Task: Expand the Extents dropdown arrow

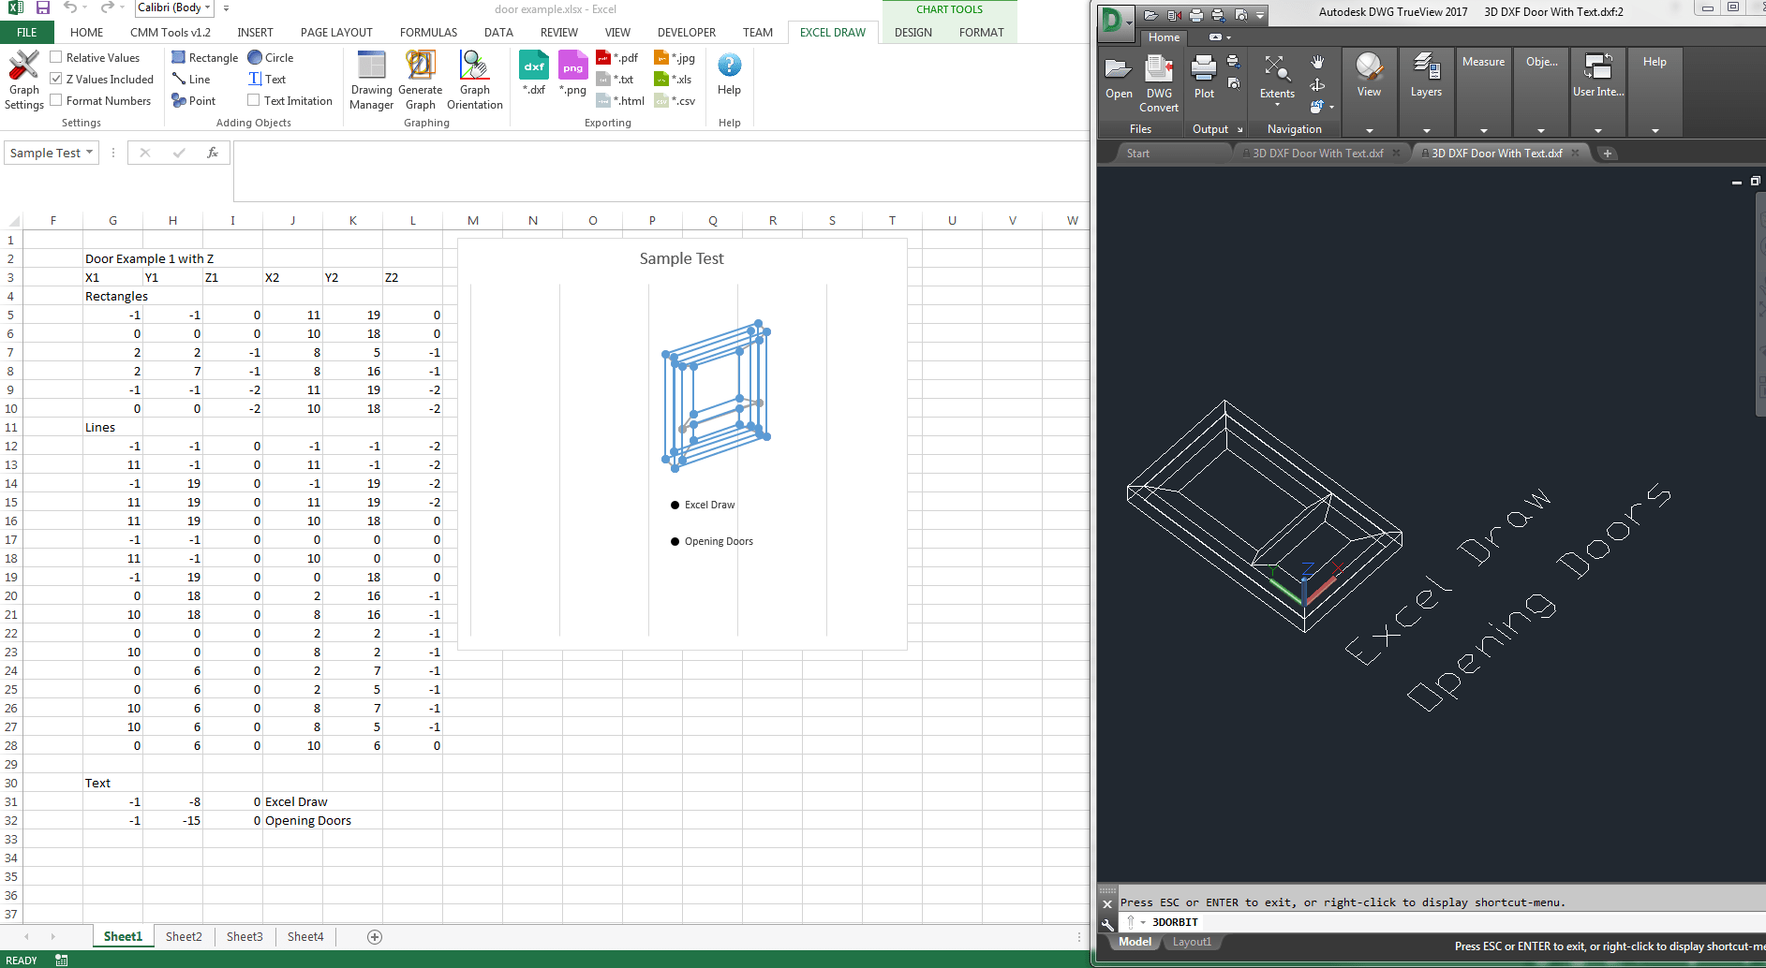Action: (1276, 106)
